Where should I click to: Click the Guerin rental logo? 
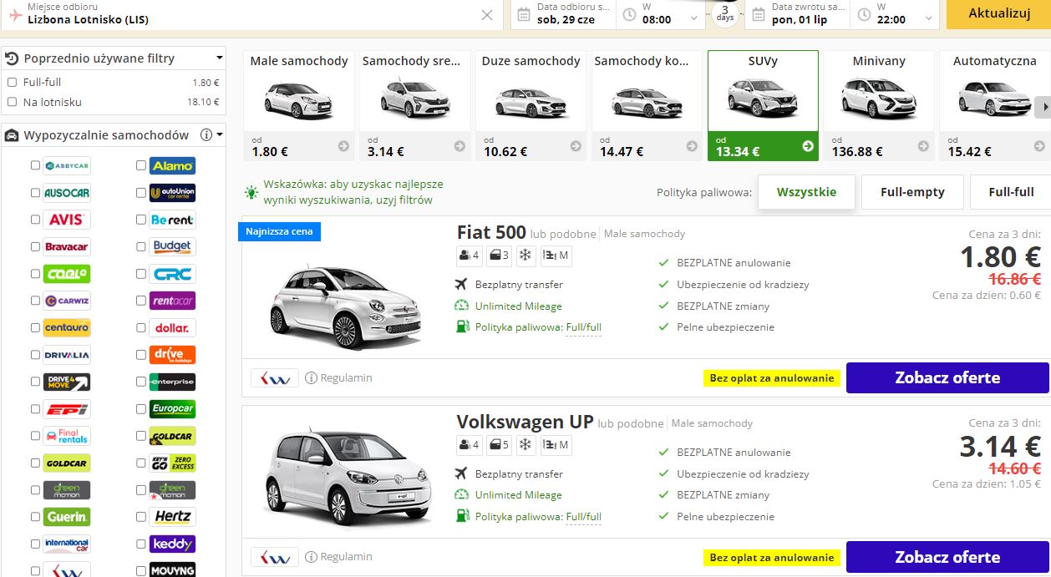click(x=67, y=517)
